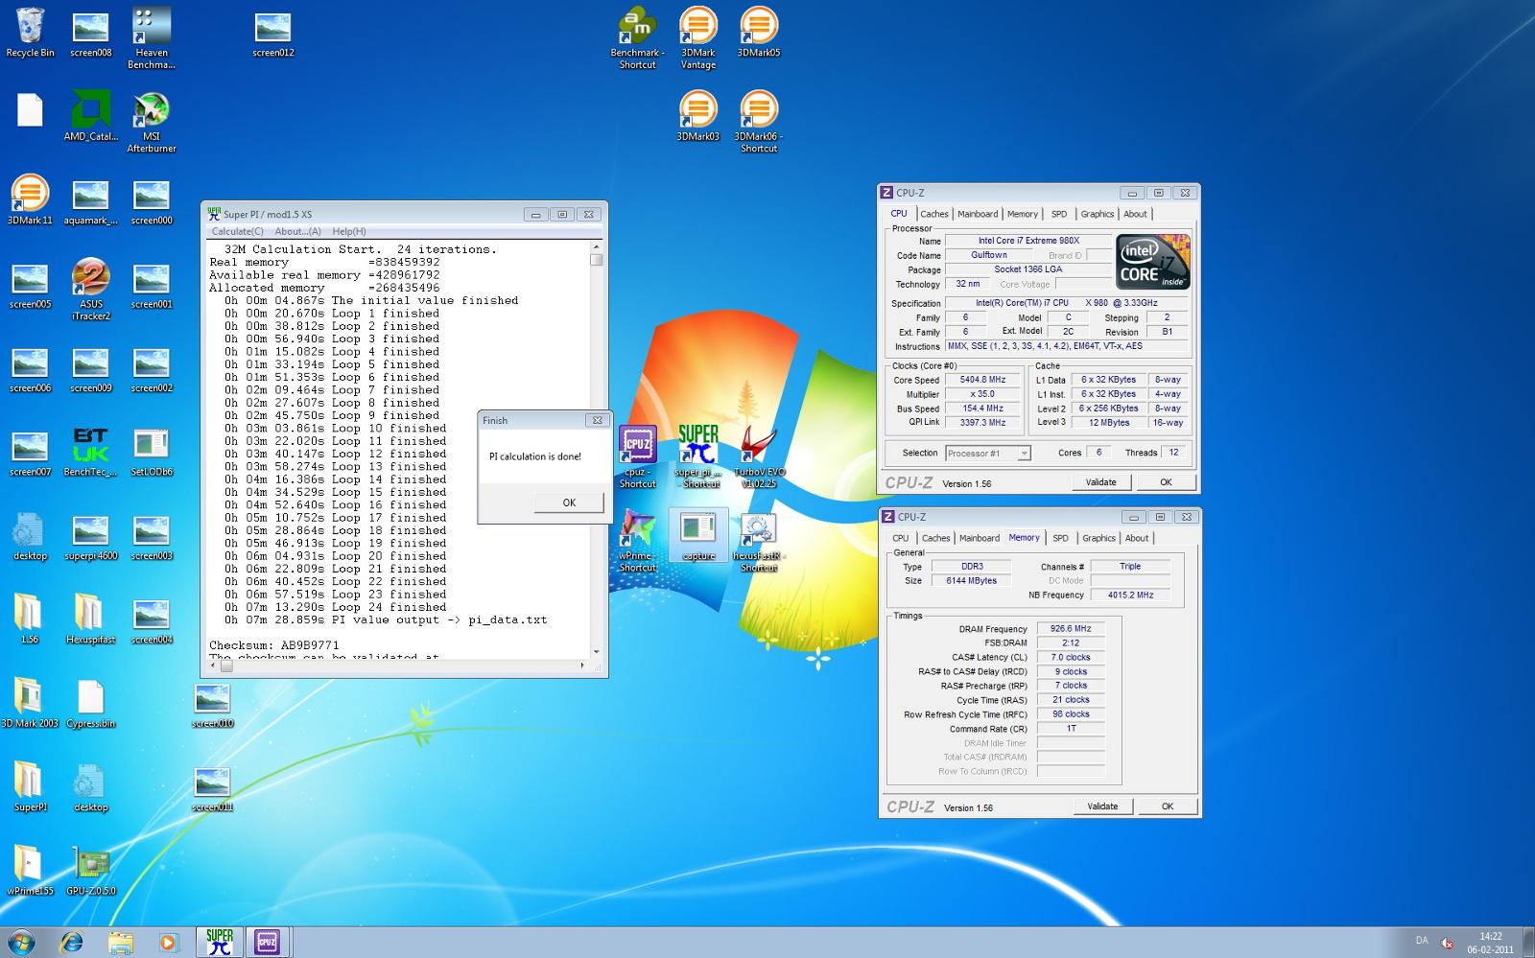Screen dimensions: 1535x958
Task: Open AMD Catalyst desktop icon
Action: pyautogui.click(x=90, y=116)
